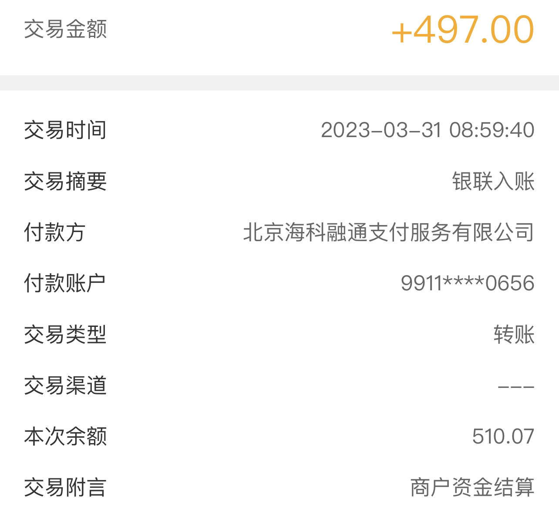Tap payer name 北京海科融通支付服务有限公司
The width and height of the screenshot is (559, 521).
(x=389, y=232)
